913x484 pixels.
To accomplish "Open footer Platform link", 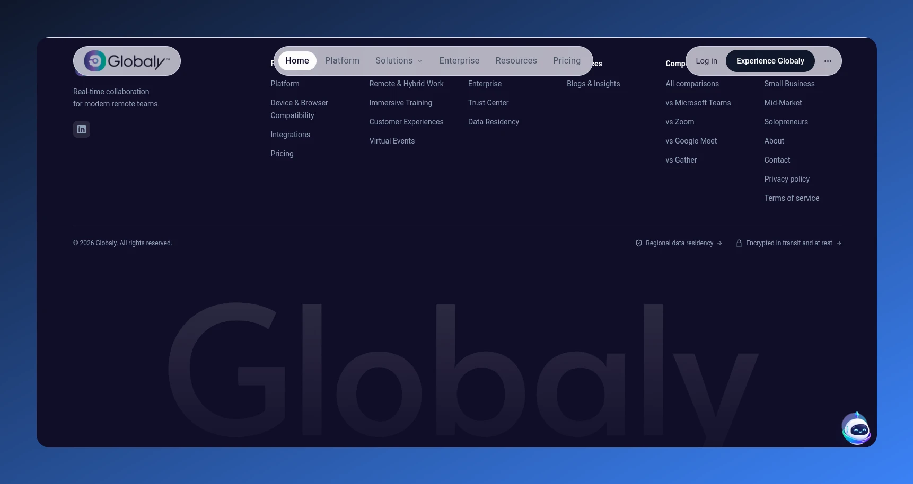I will pyautogui.click(x=285, y=84).
